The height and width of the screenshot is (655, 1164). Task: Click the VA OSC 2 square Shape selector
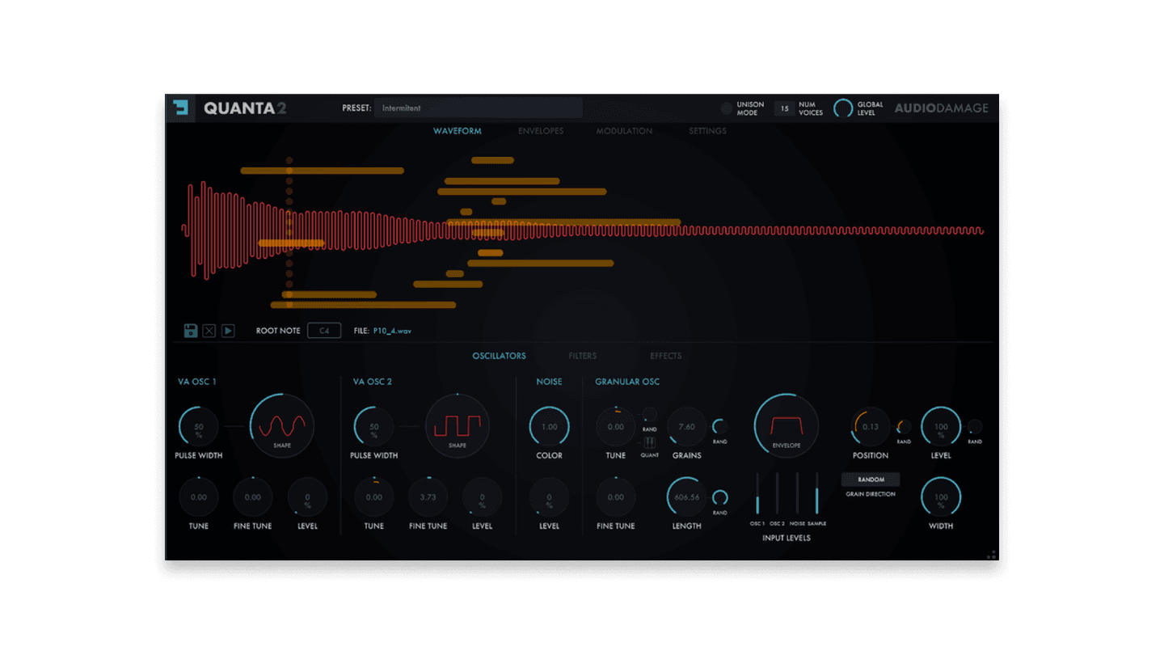point(458,425)
